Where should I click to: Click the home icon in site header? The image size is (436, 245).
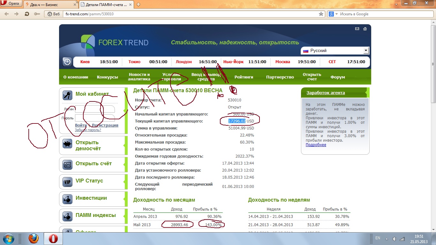click(365, 29)
